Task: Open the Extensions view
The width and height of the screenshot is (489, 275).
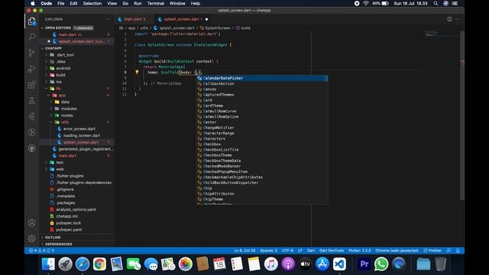Action: pos(32,85)
